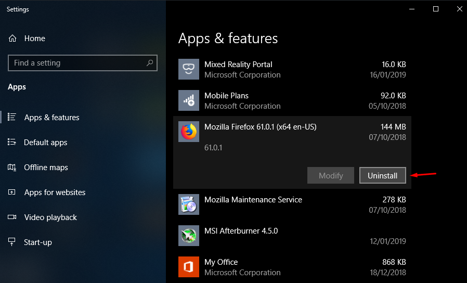Select the Mobile Plans app entry
467x283 pixels.
pos(292,101)
